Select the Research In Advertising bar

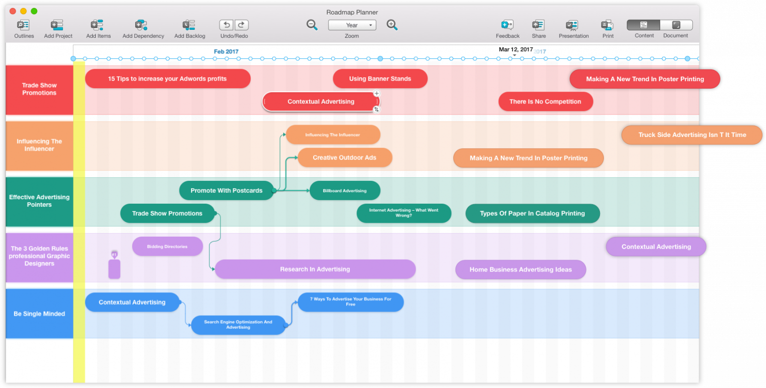coord(315,269)
